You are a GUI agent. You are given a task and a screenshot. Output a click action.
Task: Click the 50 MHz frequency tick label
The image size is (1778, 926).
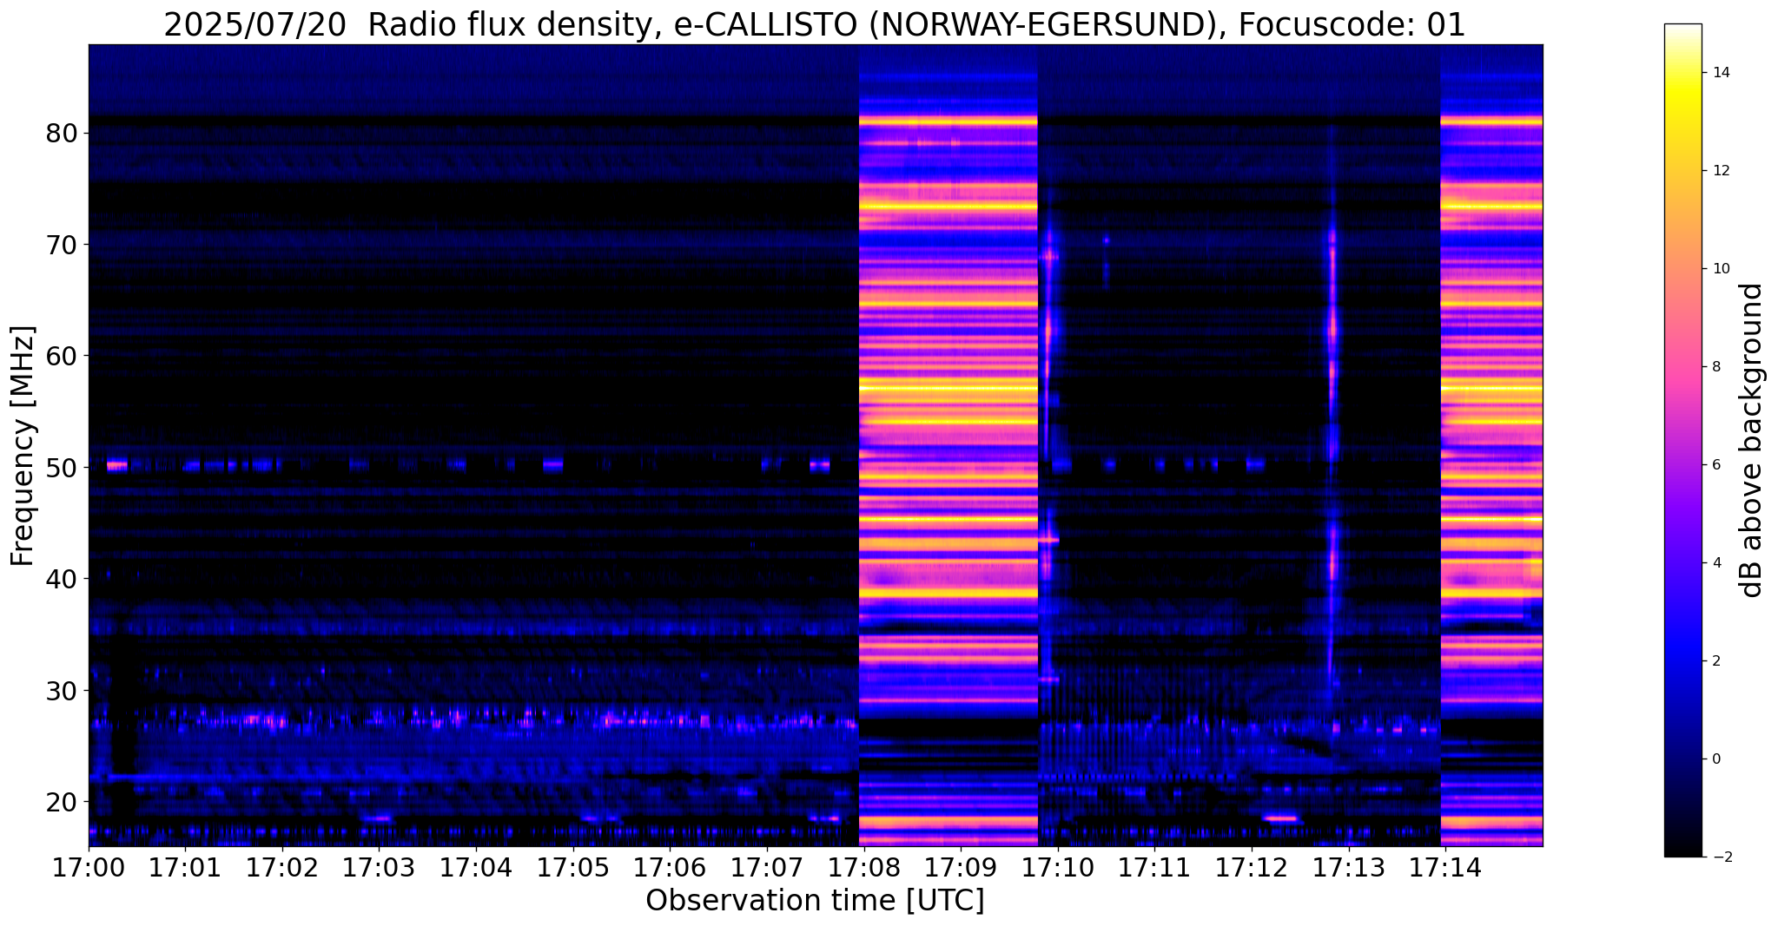63,467
